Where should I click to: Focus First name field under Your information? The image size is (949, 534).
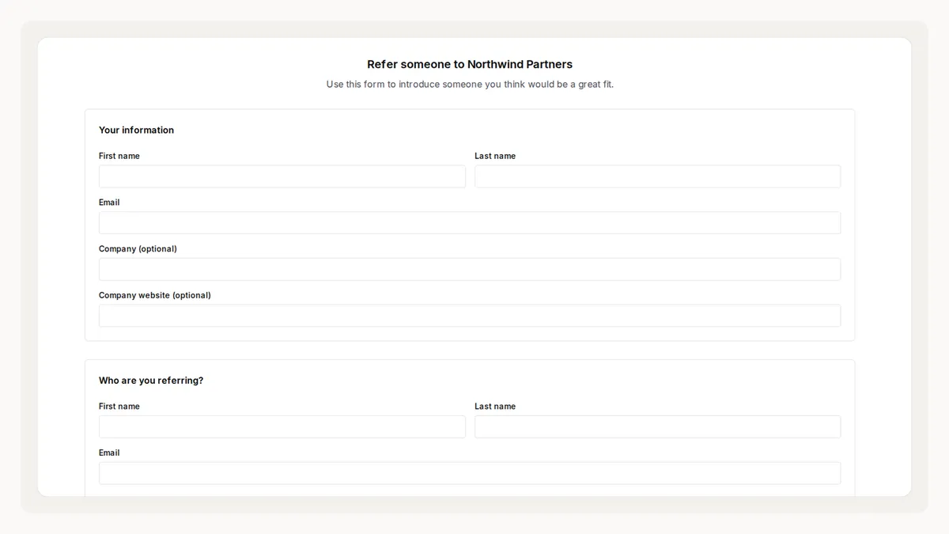click(282, 176)
